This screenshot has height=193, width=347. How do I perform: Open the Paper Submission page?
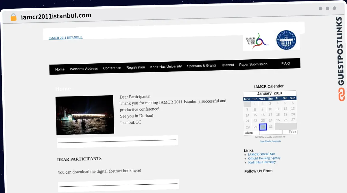(x=253, y=64)
